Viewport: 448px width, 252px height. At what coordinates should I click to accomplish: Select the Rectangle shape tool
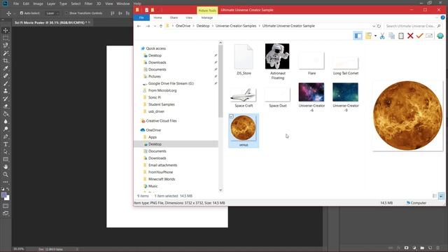pos(6,159)
